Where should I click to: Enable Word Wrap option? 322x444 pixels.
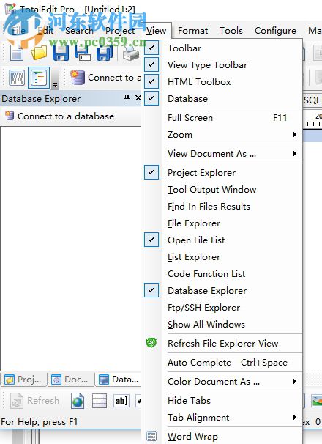pos(222,437)
